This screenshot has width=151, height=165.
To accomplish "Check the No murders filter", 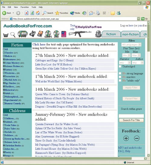I will (120, 77).
